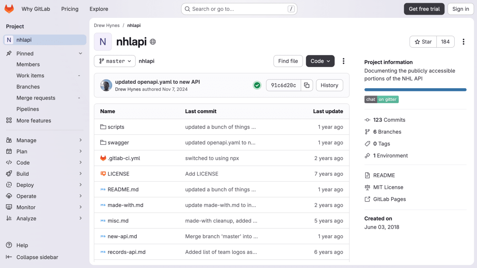This screenshot has height=268, width=477.
Task: Open 0 Tags link
Action: (382, 144)
